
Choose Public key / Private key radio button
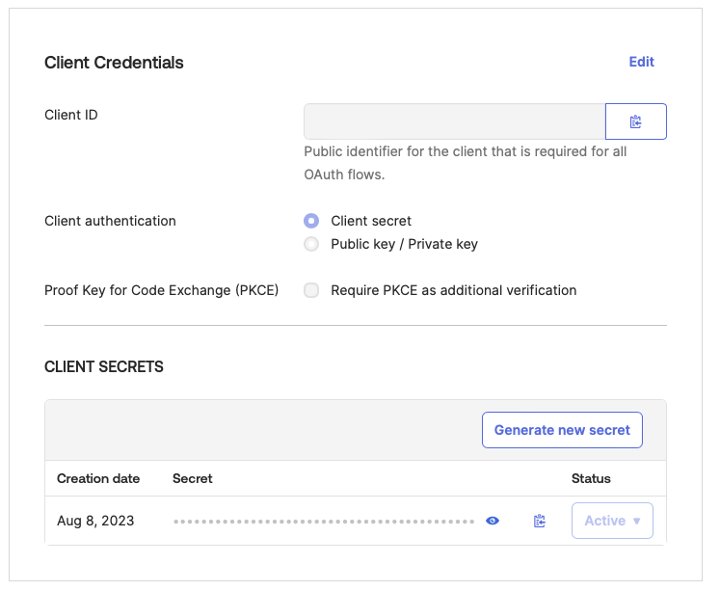point(311,244)
